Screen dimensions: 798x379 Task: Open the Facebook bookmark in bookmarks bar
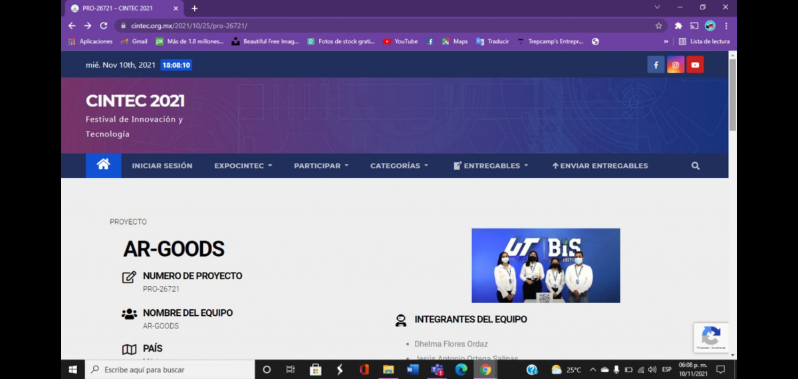(430, 41)
